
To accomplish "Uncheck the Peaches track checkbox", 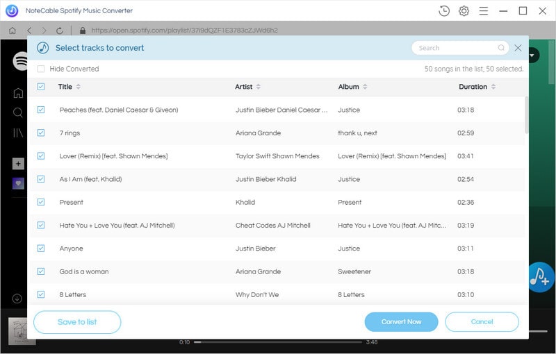I will 41,110.
